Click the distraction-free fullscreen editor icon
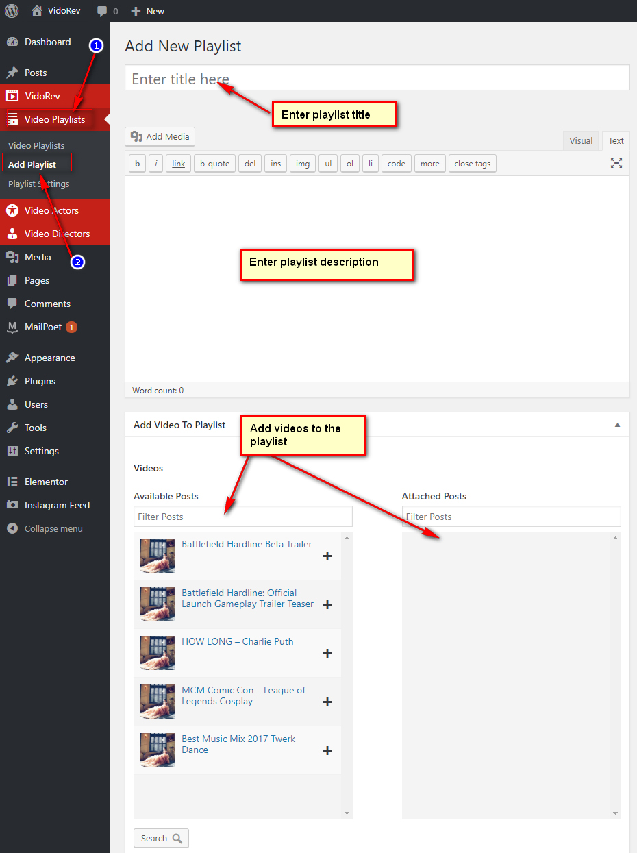Image resolution: width=637 pixels, height=853 pixels. [616, 163]
